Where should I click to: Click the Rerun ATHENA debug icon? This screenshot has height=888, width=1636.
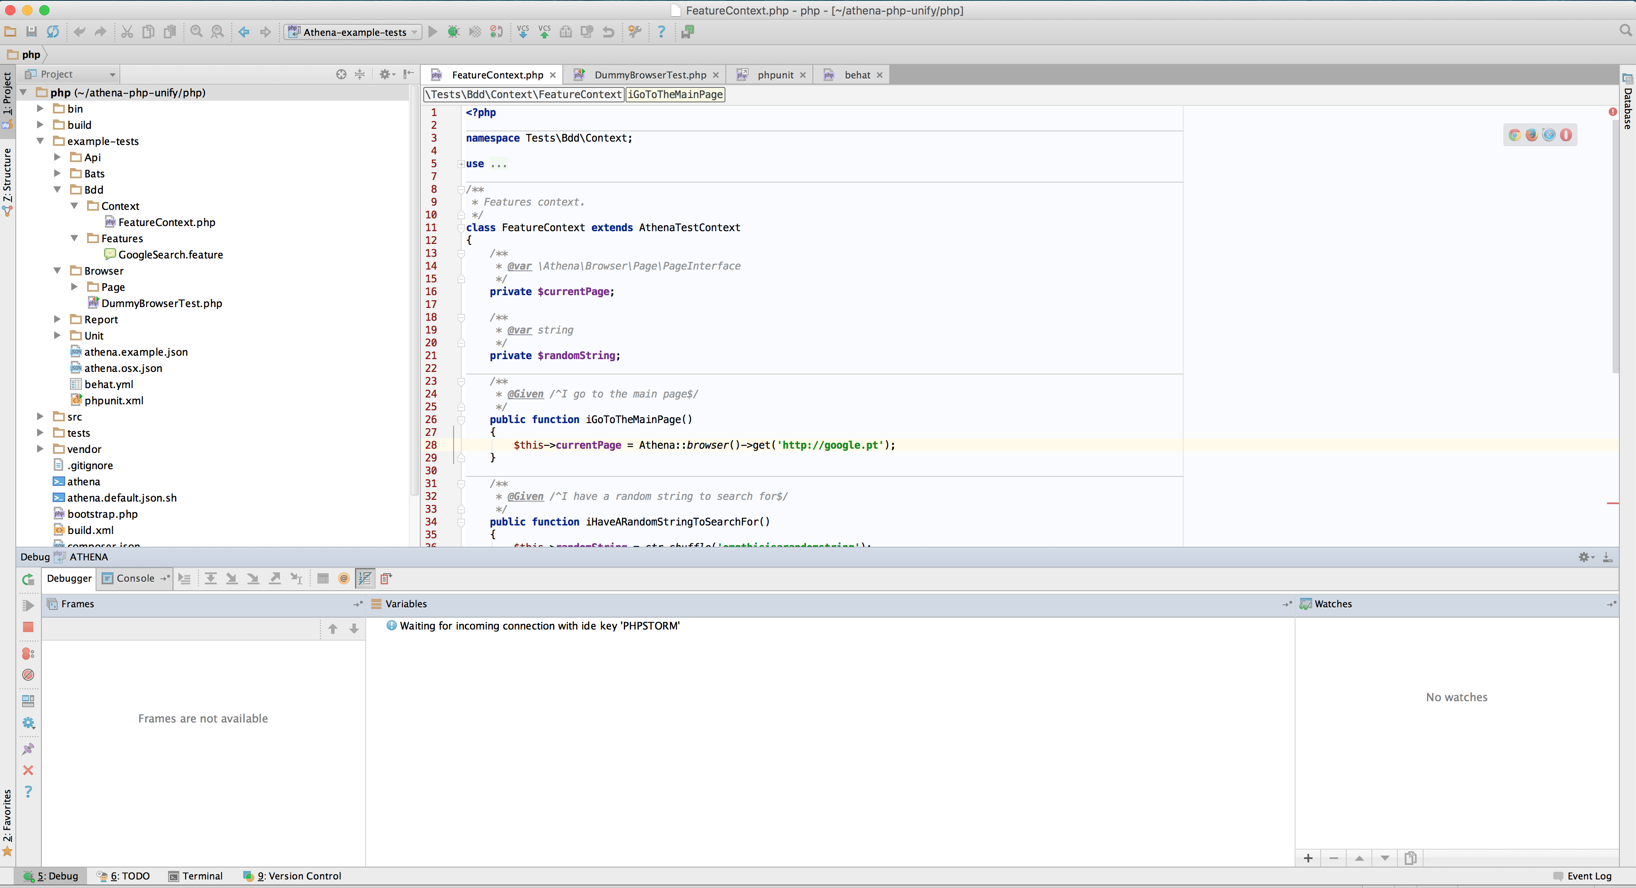tap(28, 579)
